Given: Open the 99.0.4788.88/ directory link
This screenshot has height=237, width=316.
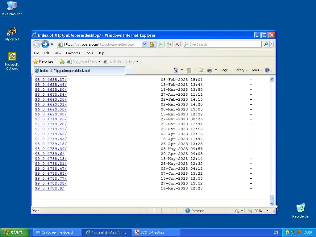Looking at the screenshot, I should coord(51,183).
